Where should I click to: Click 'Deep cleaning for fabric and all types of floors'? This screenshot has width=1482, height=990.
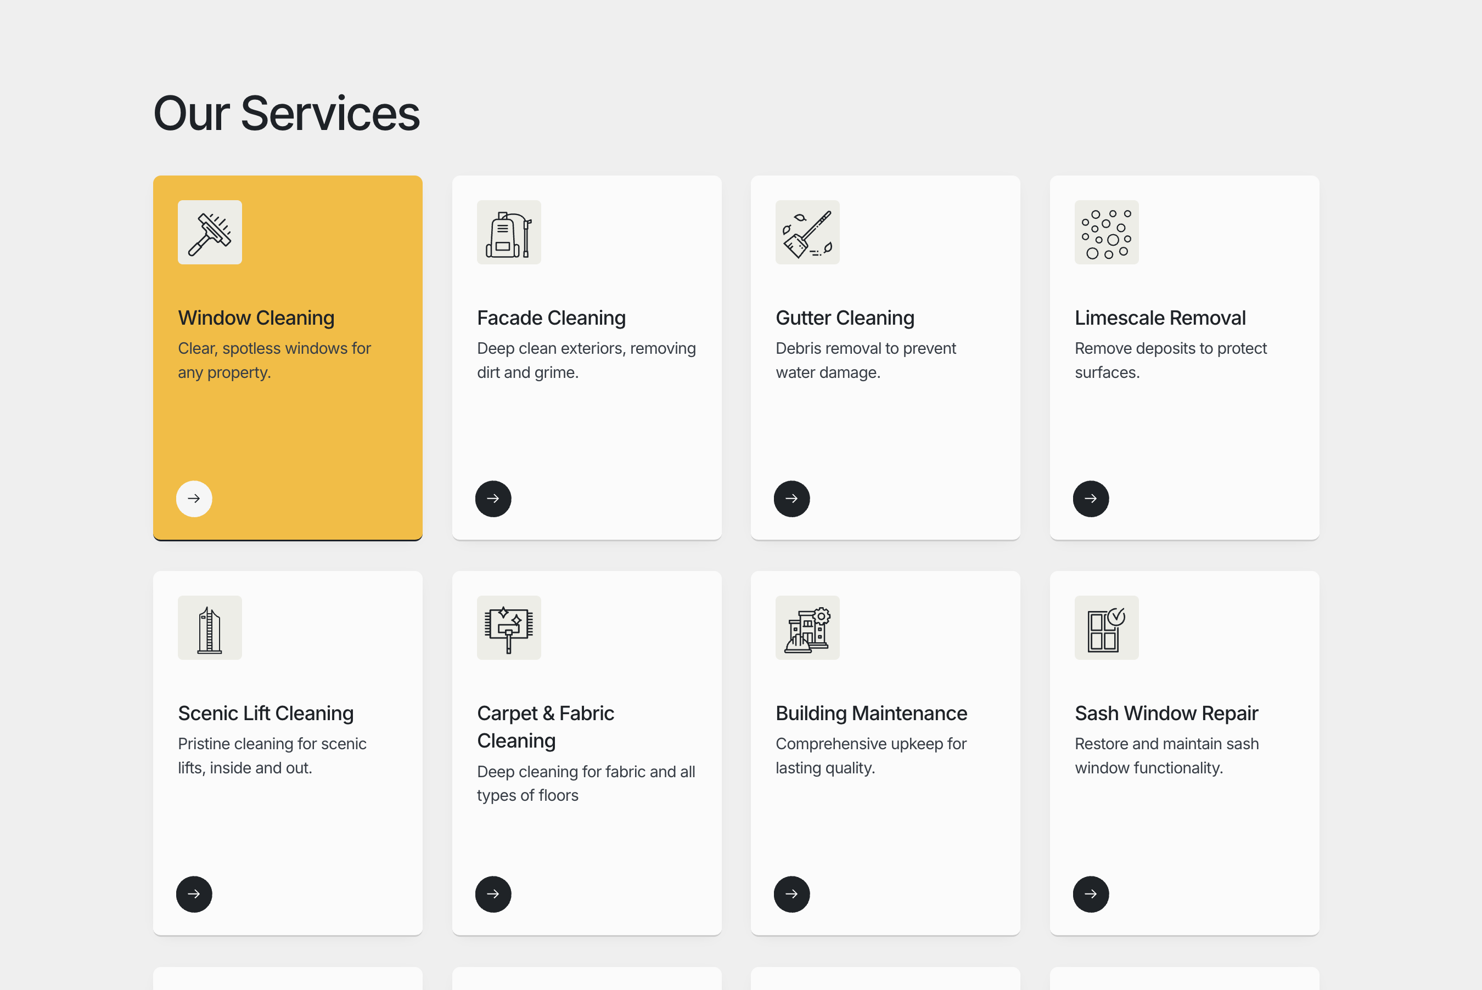click(x=586, y=783)
